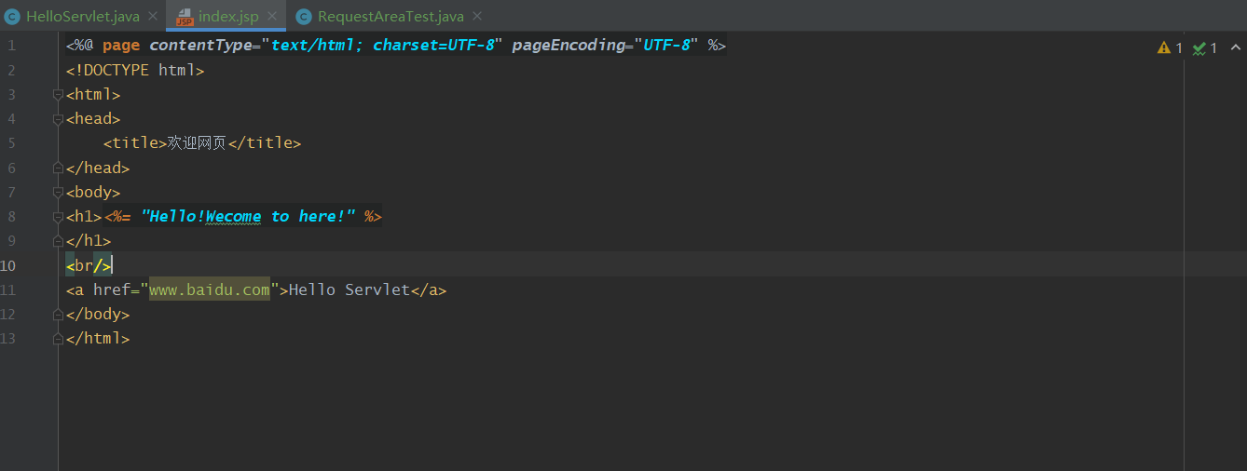Click the class icon on RequestAreaTest.java tab
This screenshot has height=471, width=1247.
[x=303, y=17]
